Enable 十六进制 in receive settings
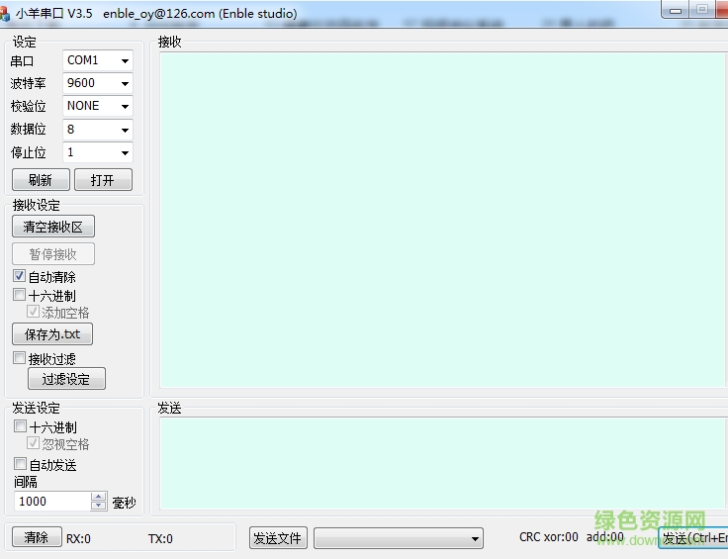The image size is (728, 559). [x=19, y=295]
